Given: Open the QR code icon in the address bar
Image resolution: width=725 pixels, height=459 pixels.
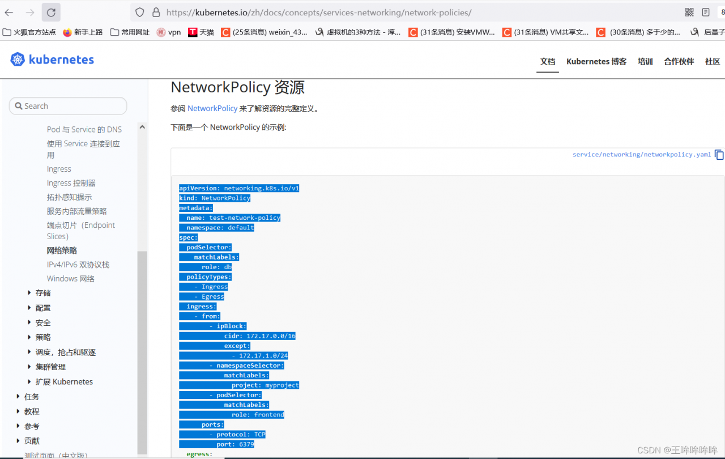Looking at the screenshot, I should coord(689,12).
